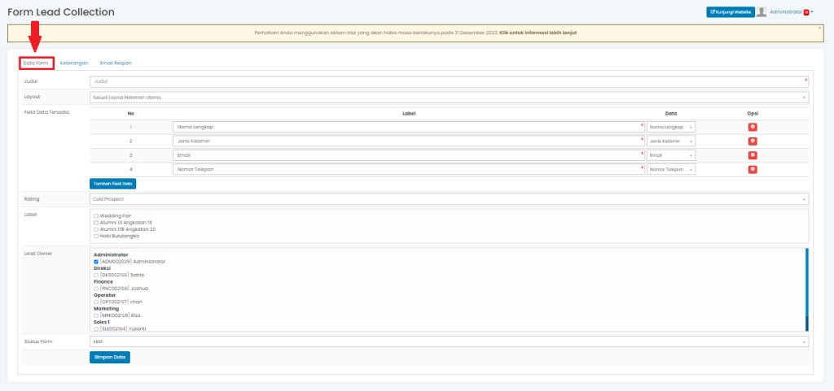Check Alumni ITB Angkatan 20 label
834x391 pixels.
click(96, 229)
